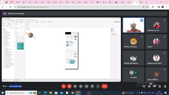169x95 pixels.
Task: Go back in the browser
Action: tap(2, 7)
